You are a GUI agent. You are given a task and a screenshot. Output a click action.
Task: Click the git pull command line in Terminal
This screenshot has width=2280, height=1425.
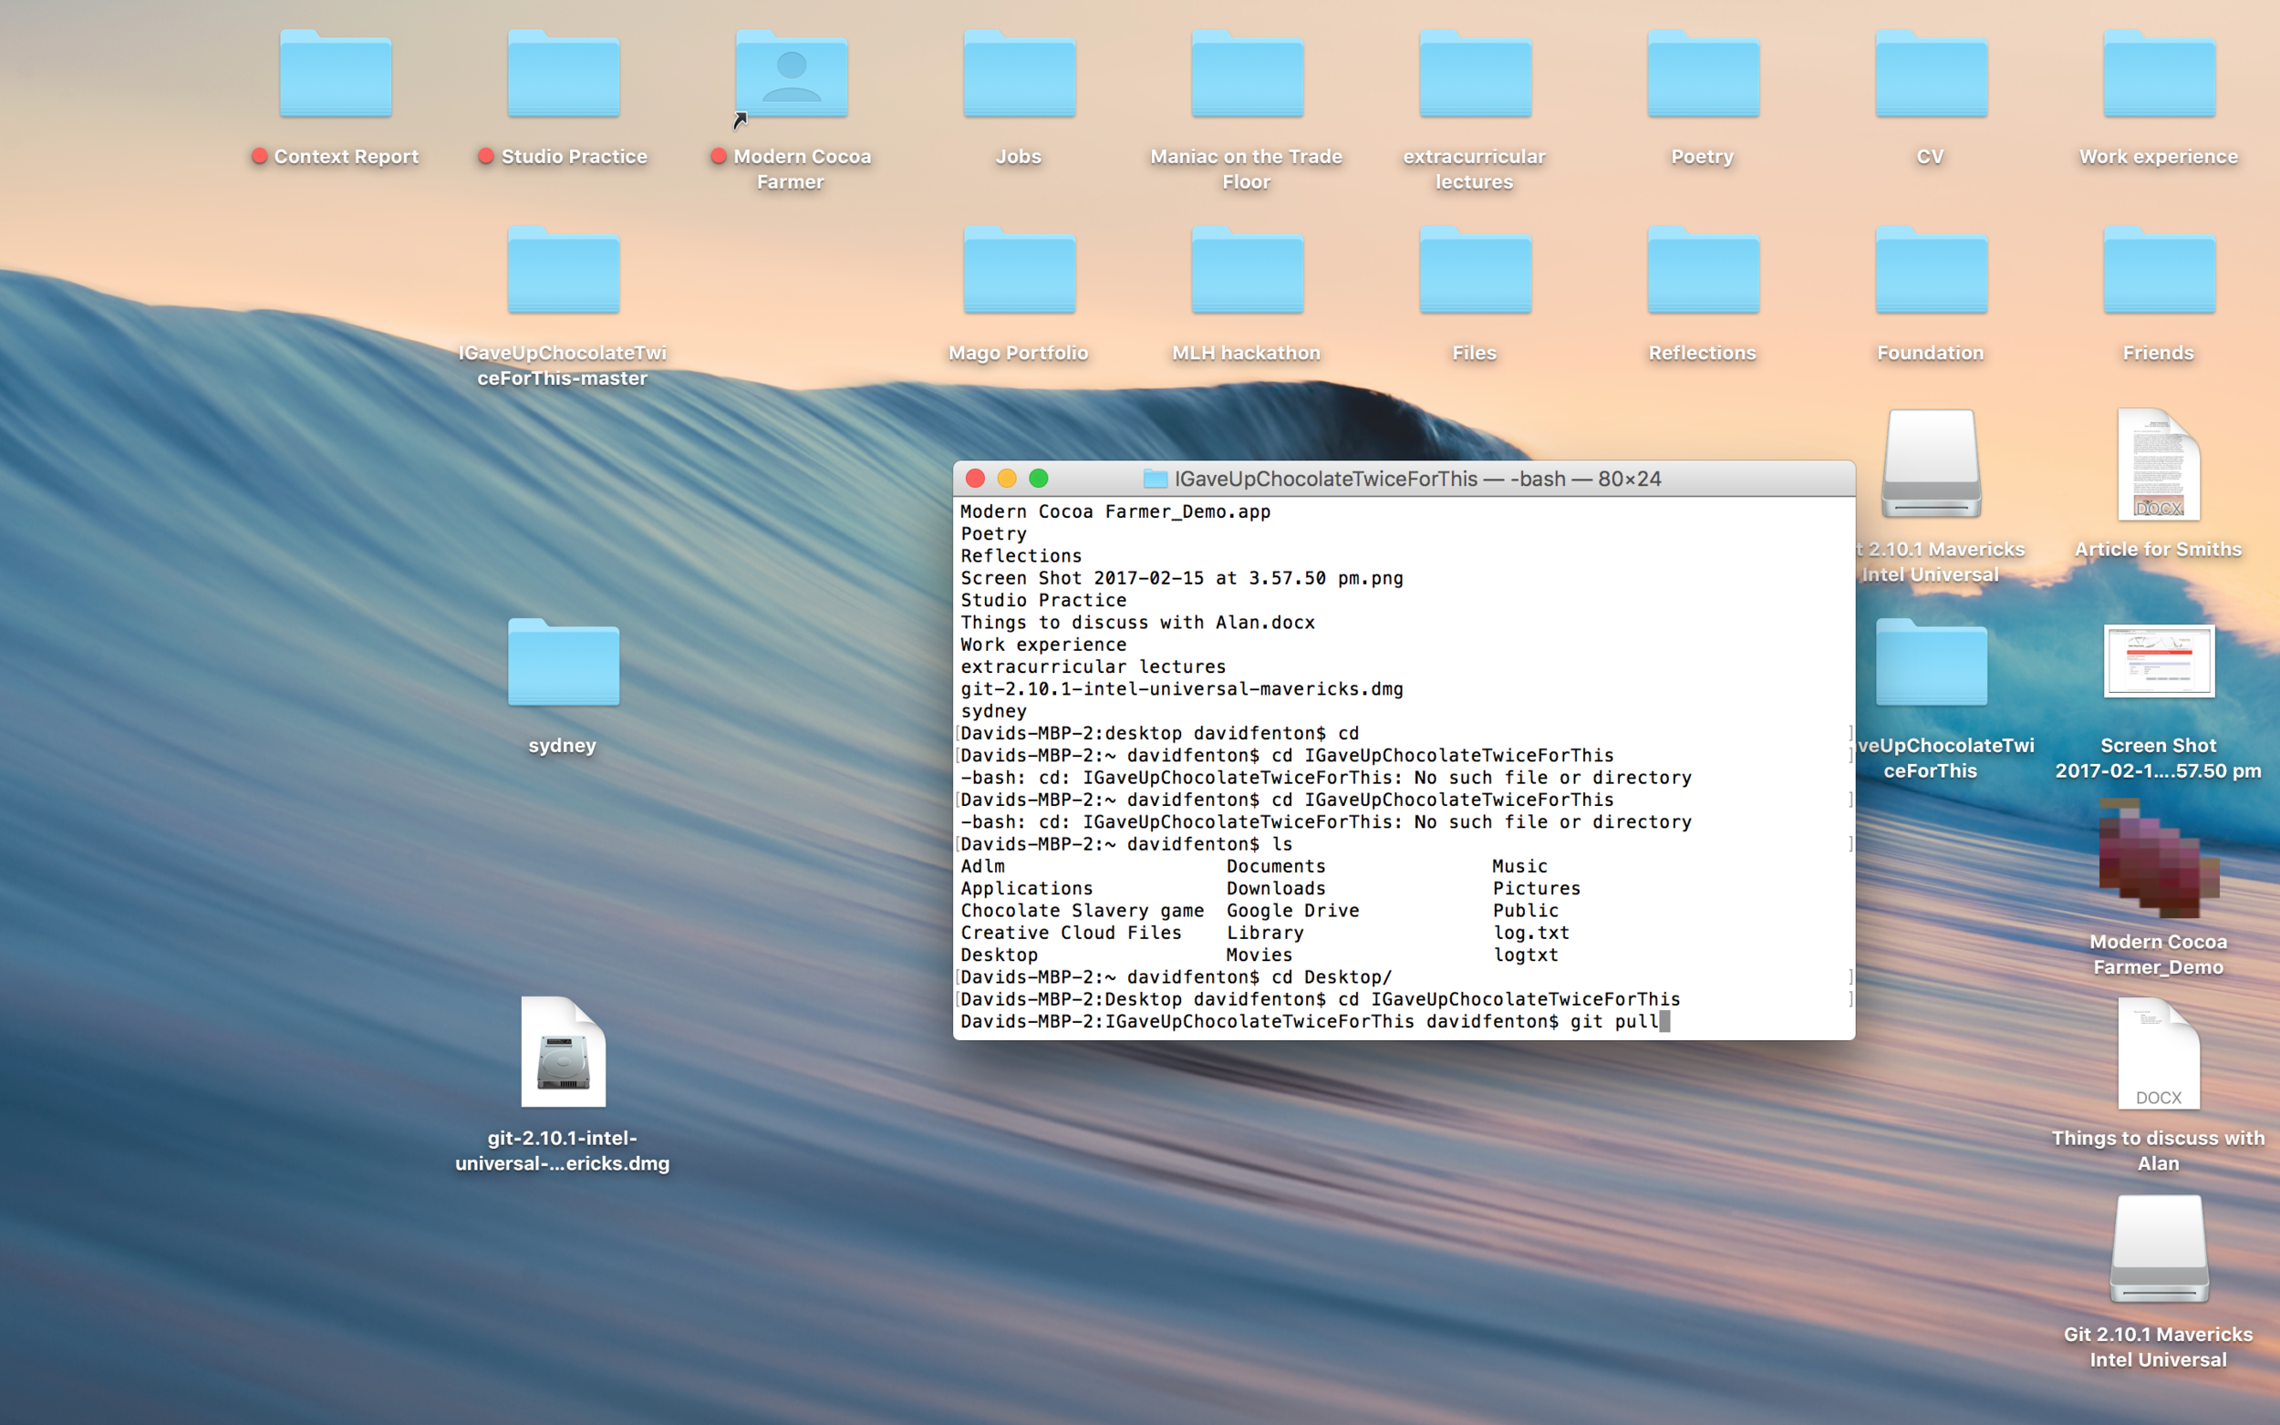[x=1613, y=1022]
